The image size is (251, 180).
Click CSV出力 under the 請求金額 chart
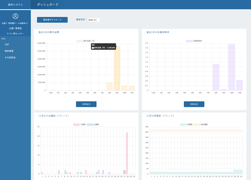pyautogui.click(x=86, y=104)
